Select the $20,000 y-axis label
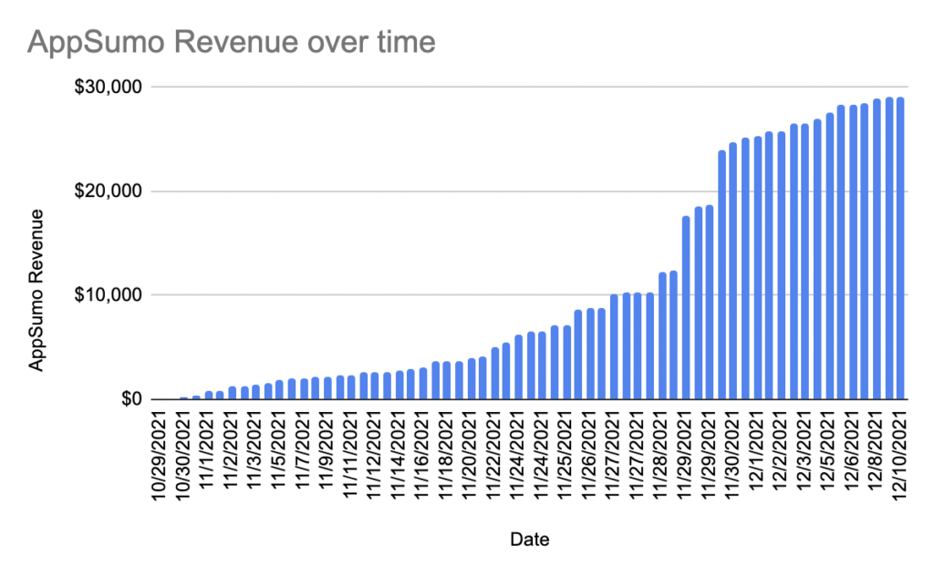The height and width of the screenshot is (577, 934). (108, 191)
